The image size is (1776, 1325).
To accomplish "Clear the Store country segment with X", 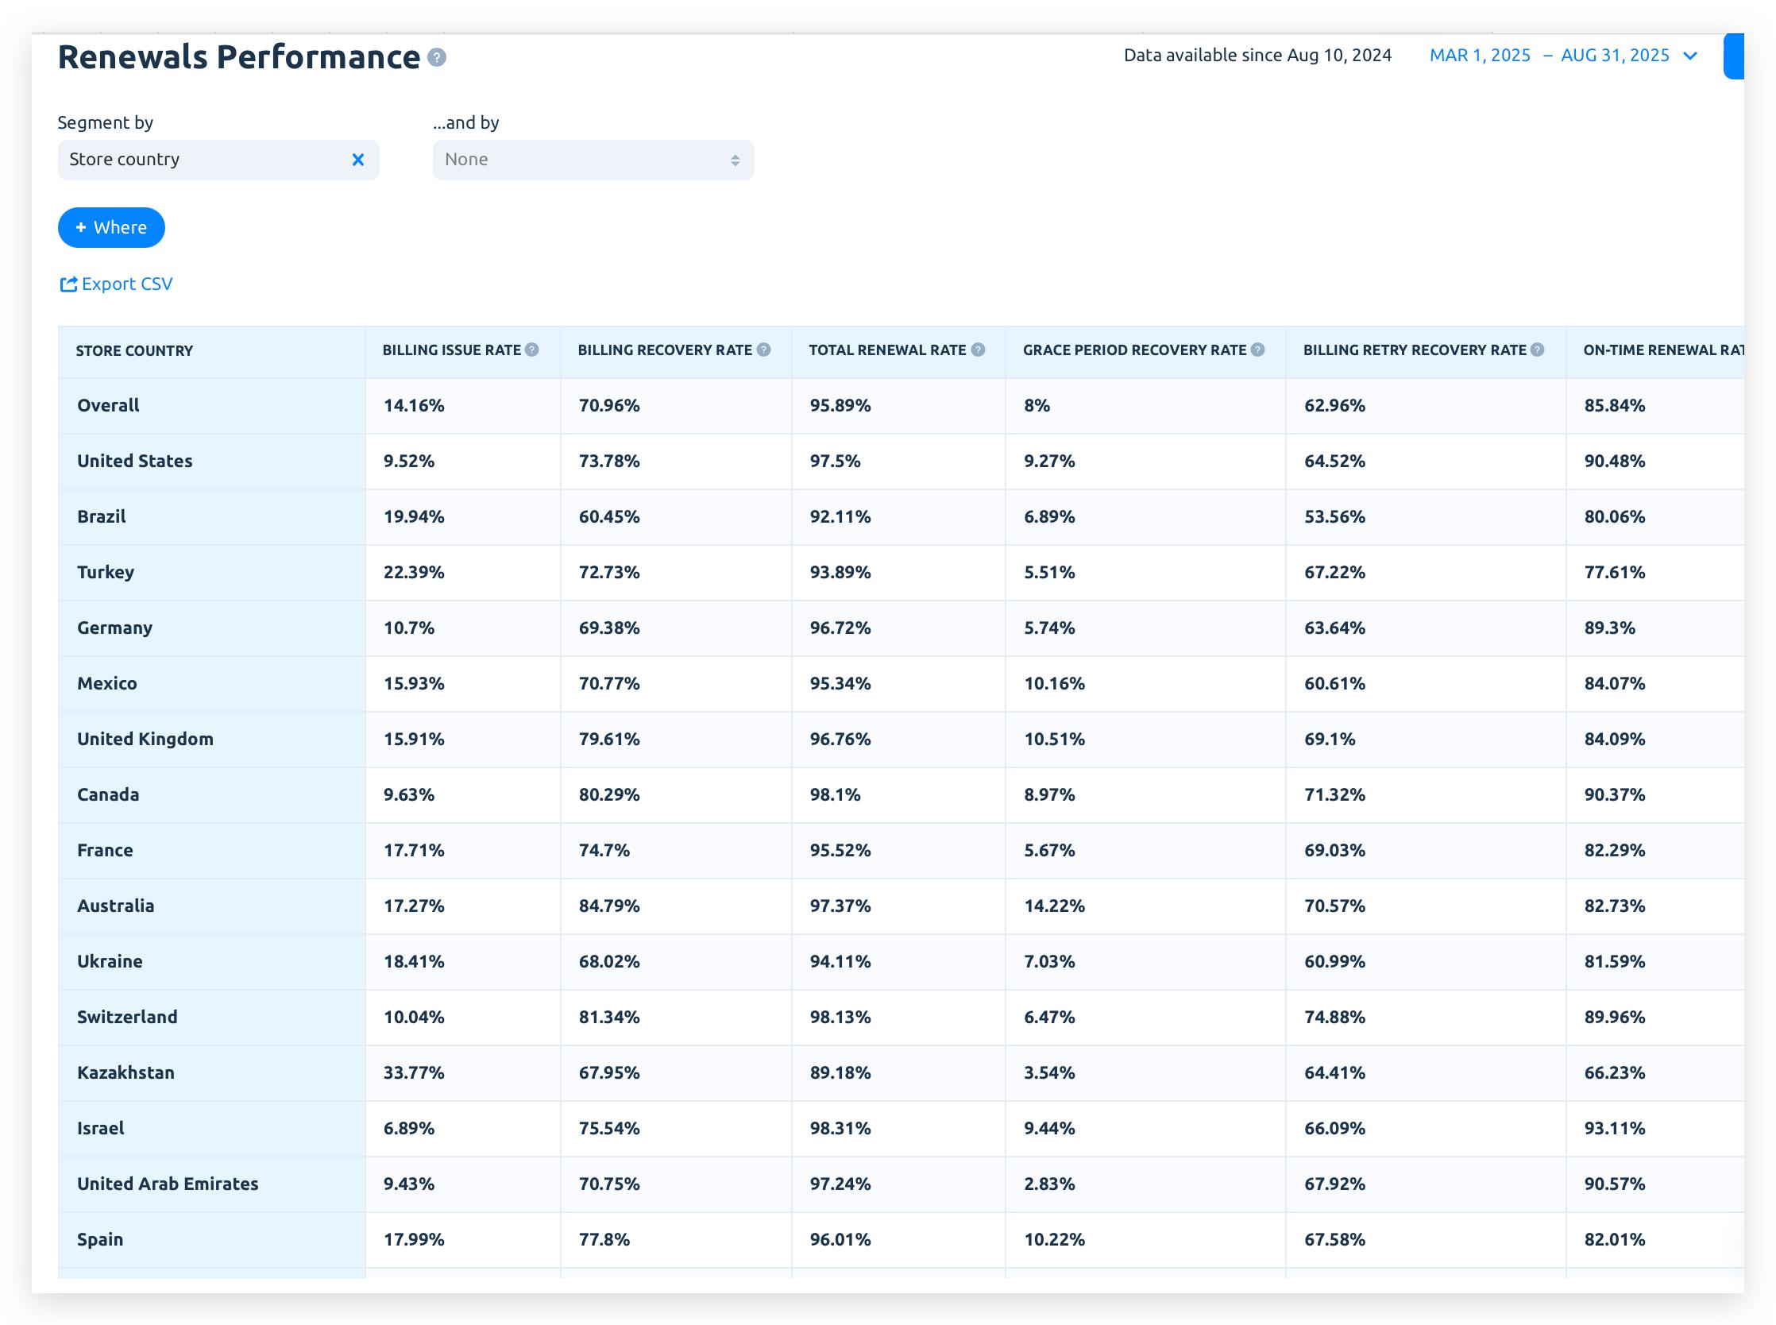I will [x=357, y=160].
